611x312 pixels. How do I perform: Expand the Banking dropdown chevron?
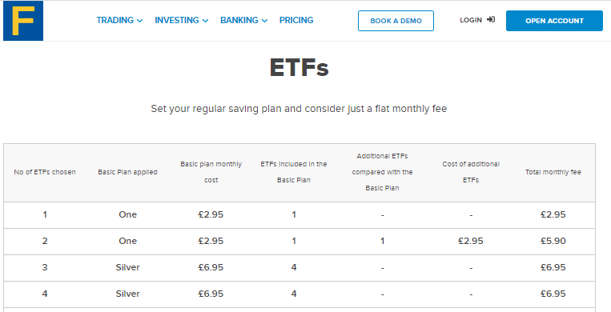(264, 21)
